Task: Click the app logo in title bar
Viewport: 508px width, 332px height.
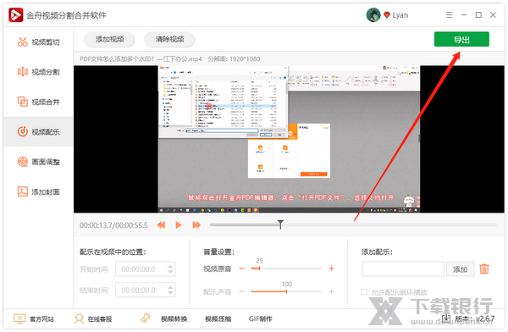Action: 15,15
